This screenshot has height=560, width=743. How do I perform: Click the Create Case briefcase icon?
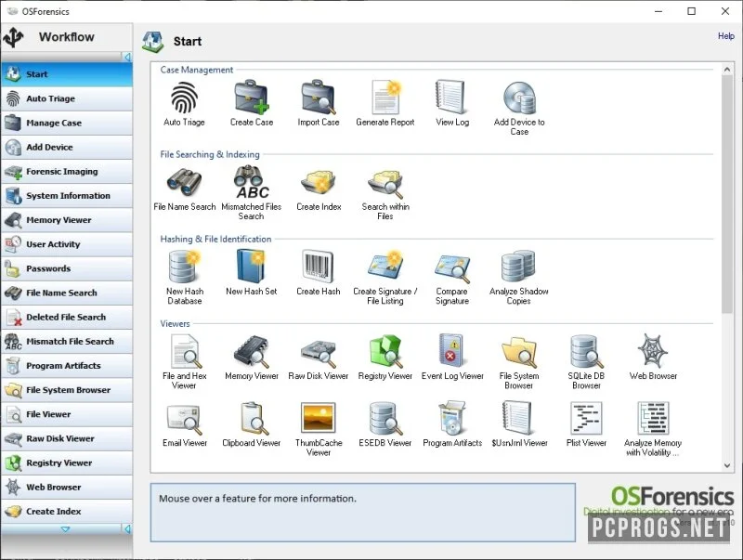[252, 98]
